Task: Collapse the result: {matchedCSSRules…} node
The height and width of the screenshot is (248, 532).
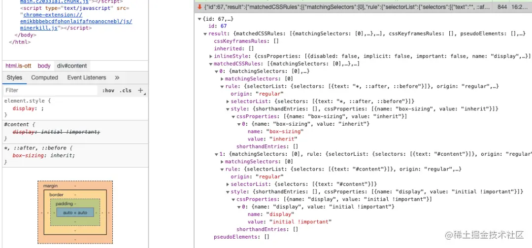Action: [x=205, y=34]
